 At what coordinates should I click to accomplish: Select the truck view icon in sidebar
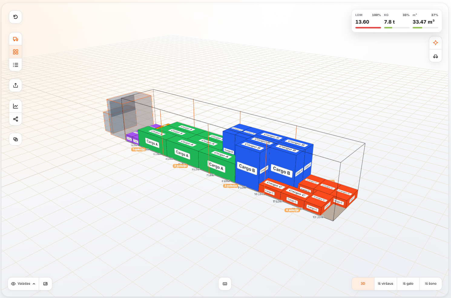pos(15,39)
